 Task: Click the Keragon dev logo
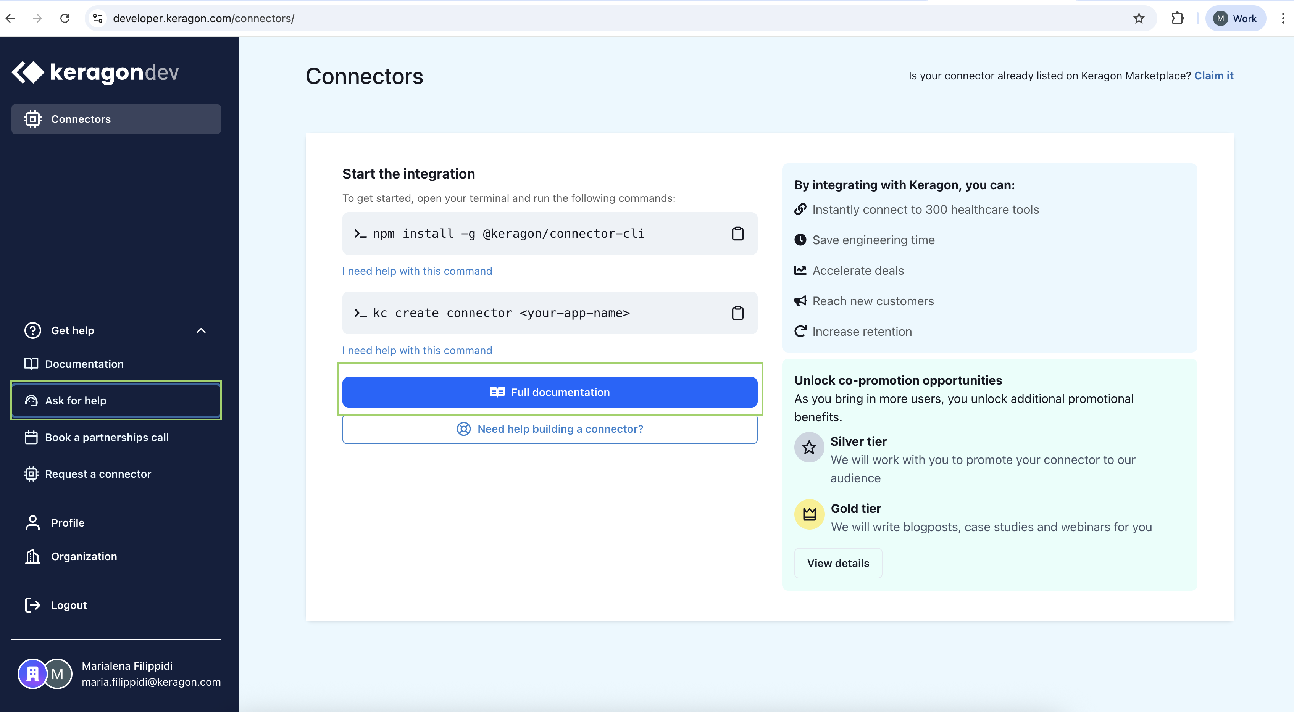click(x=95, y=72)
